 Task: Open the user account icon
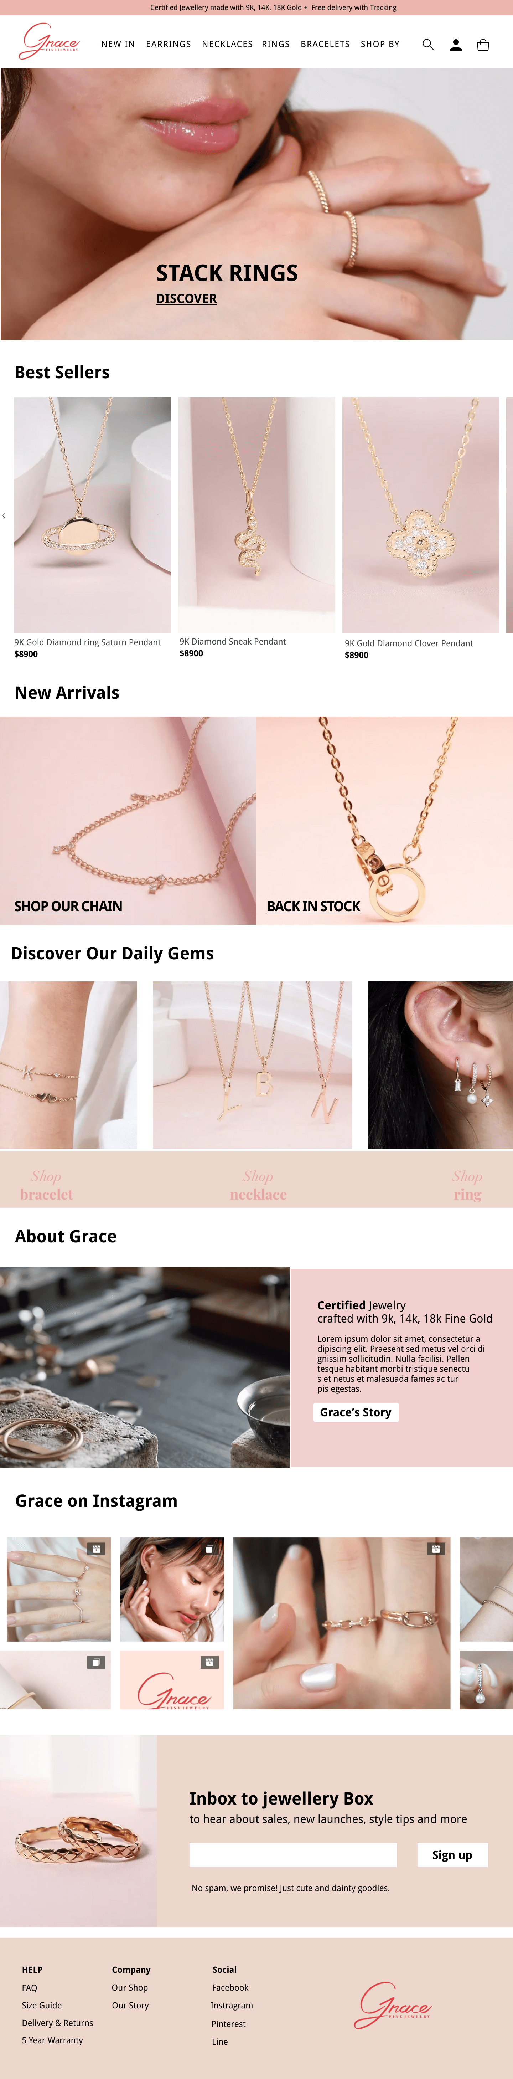(456, 45)
